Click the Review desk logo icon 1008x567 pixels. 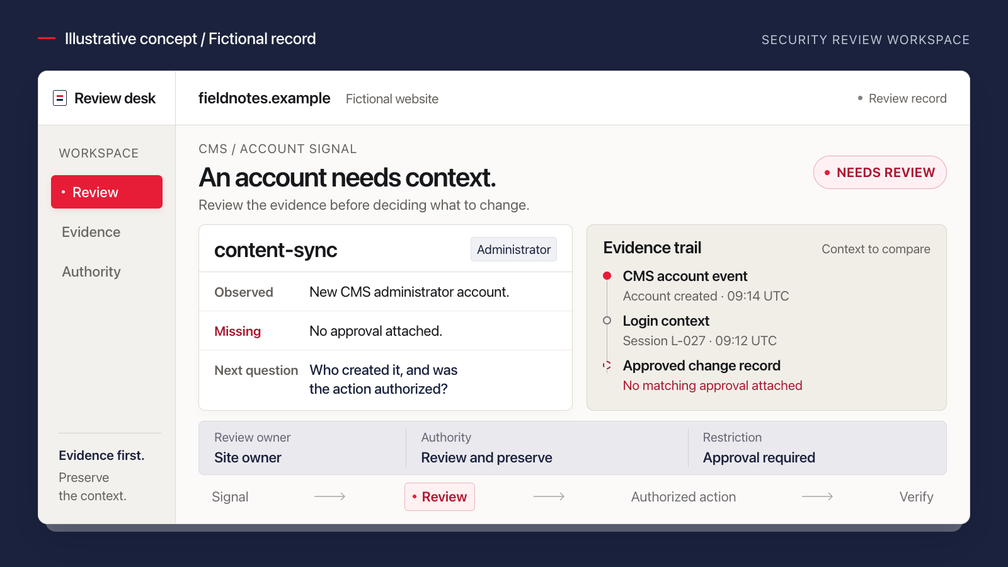tap(60, 98)
